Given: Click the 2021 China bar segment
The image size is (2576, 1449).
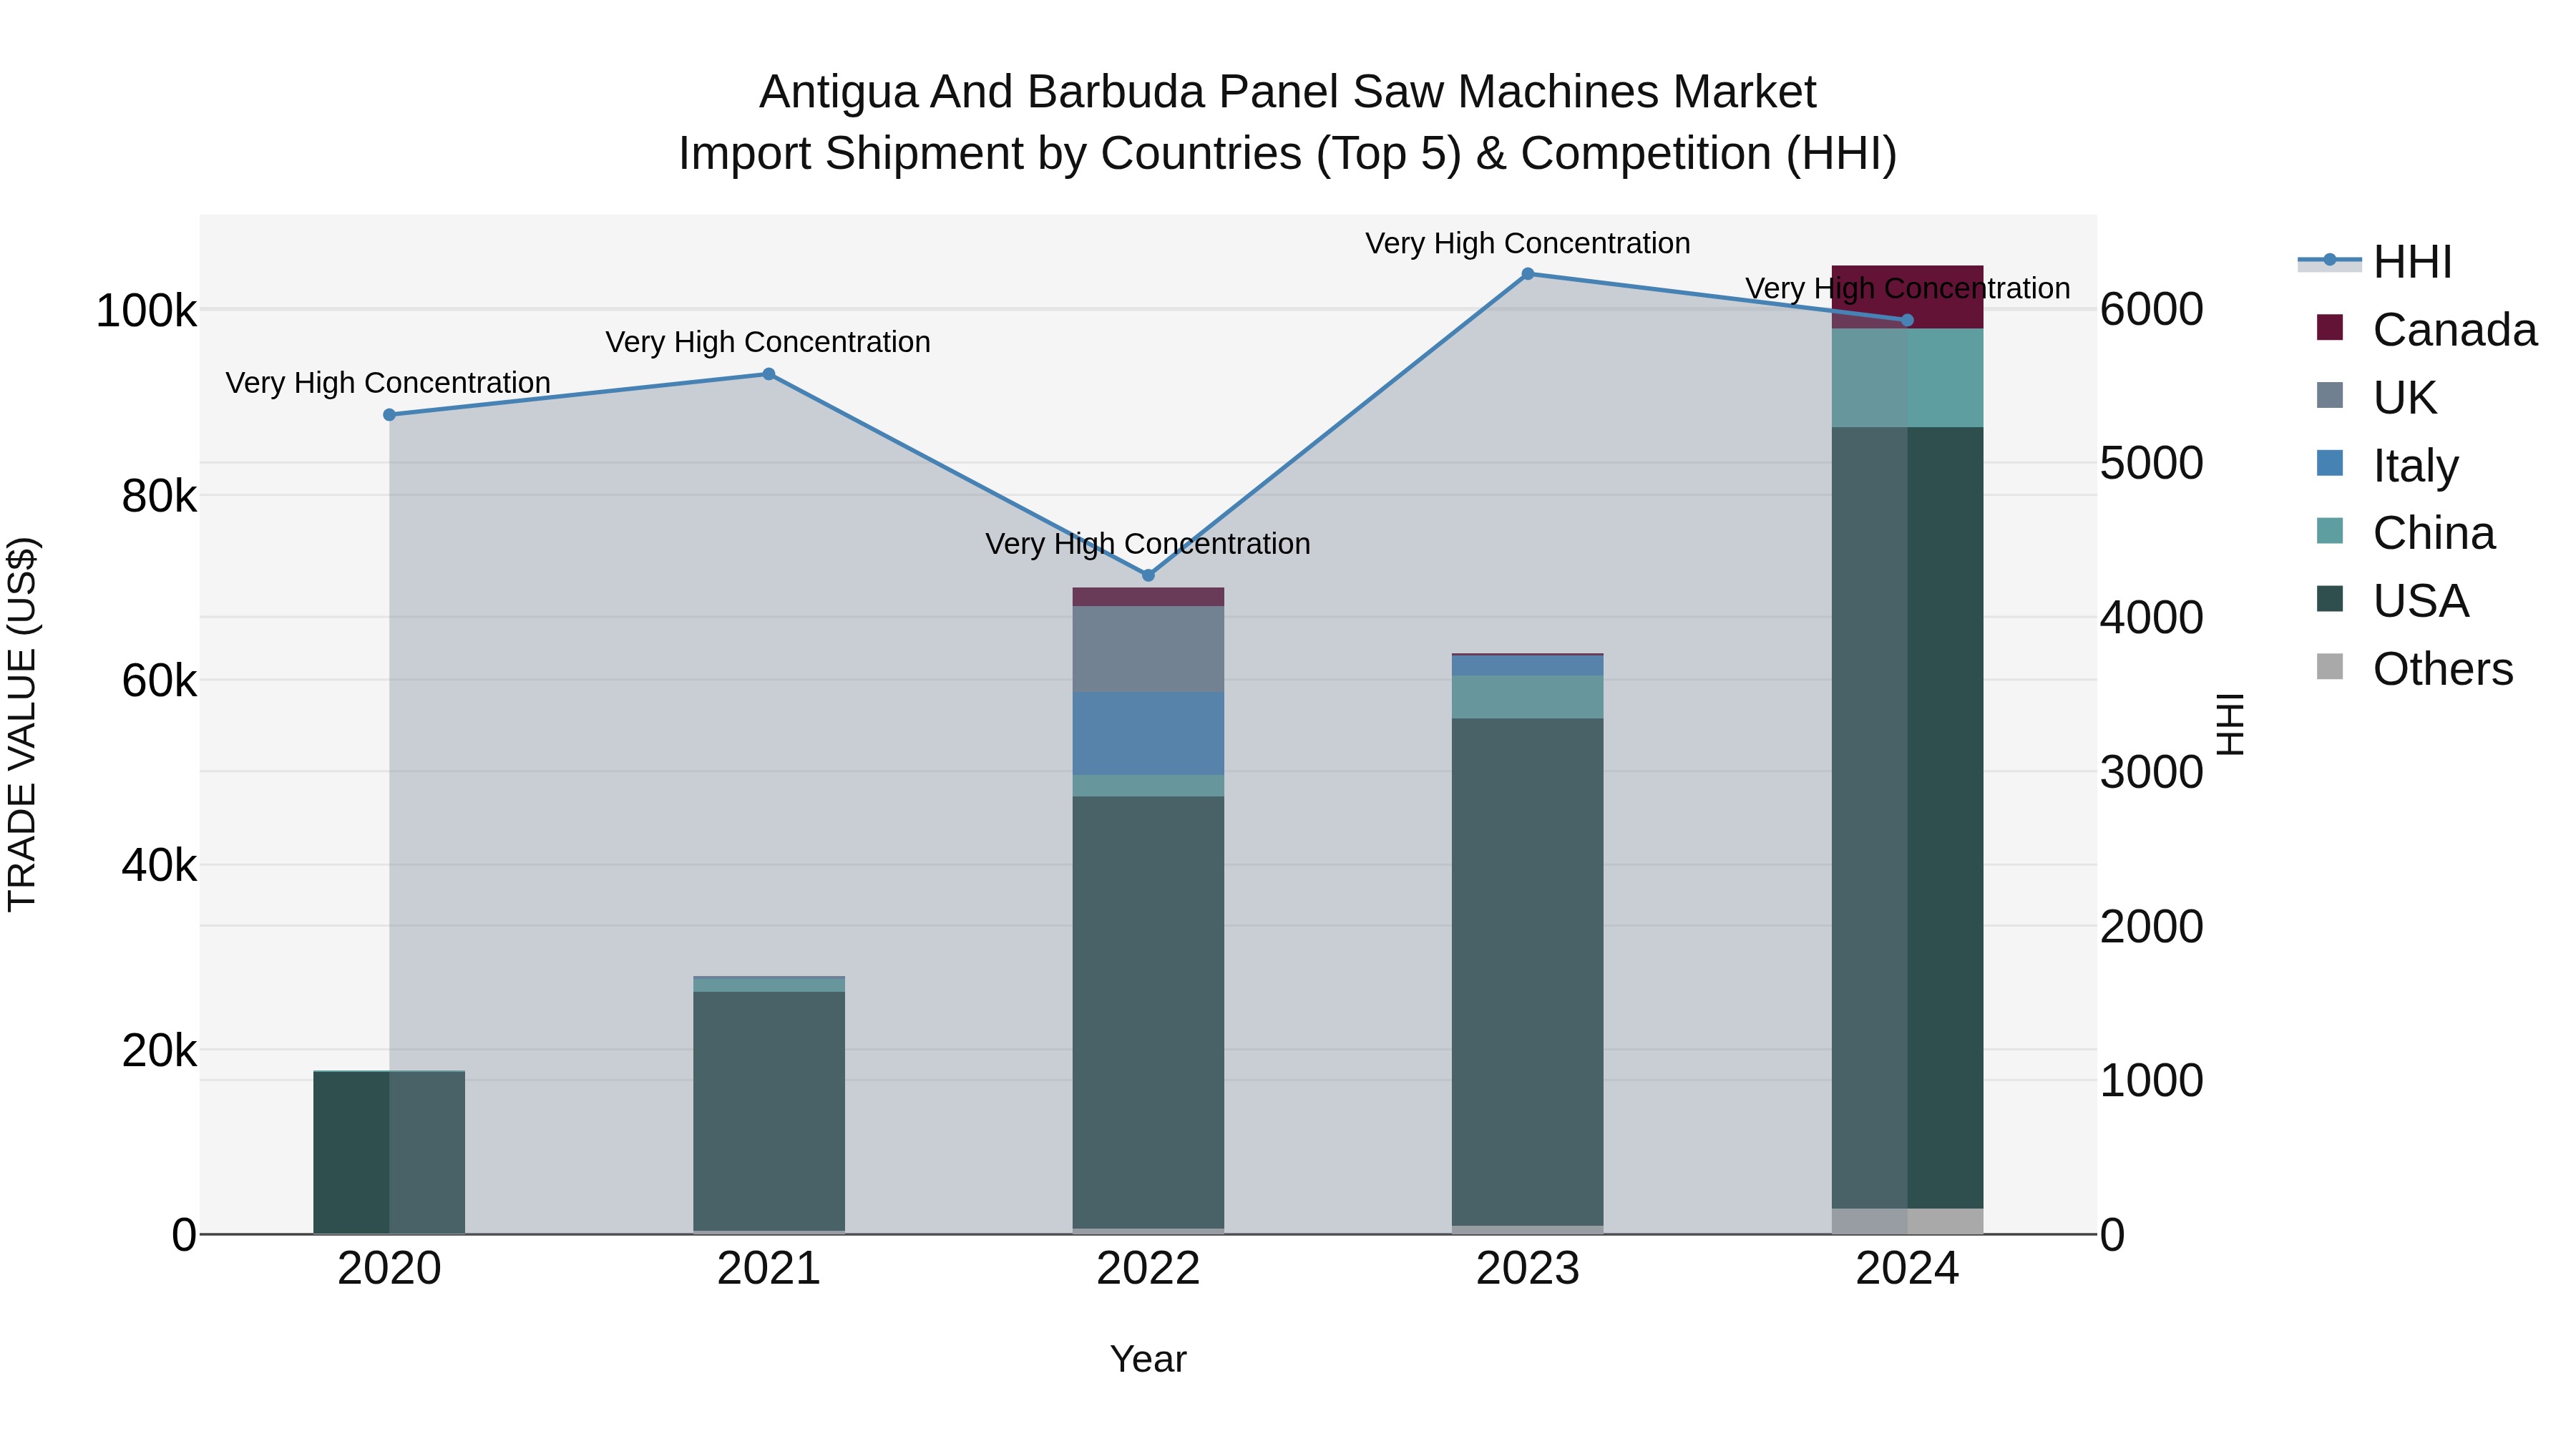Looking at the screenshot, I should point(769,985).
